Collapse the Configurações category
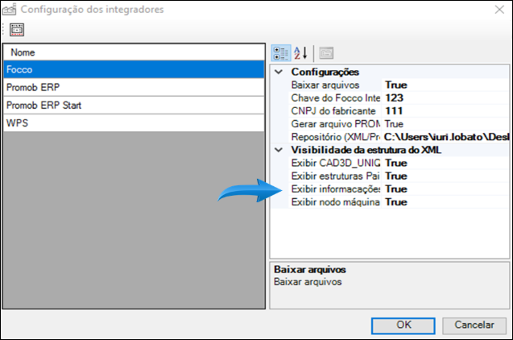The width and height of the screenshot is (513, 340). pyautogui.click(x=279, y=72)
